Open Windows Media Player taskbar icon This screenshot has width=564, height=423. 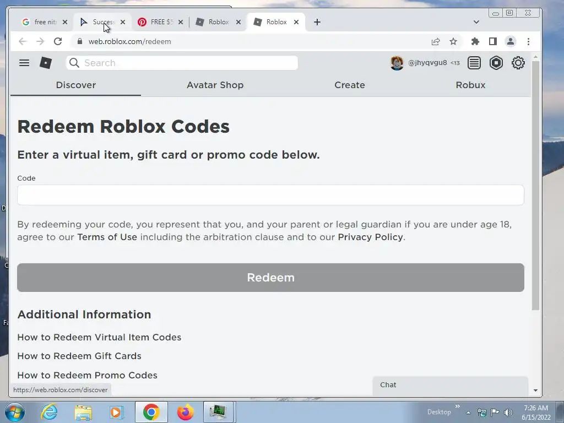[x=116, y=412]
